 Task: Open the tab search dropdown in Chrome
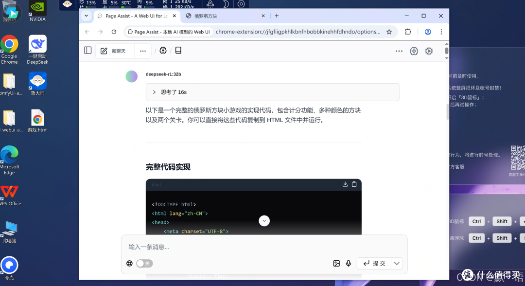coord(87,16)
